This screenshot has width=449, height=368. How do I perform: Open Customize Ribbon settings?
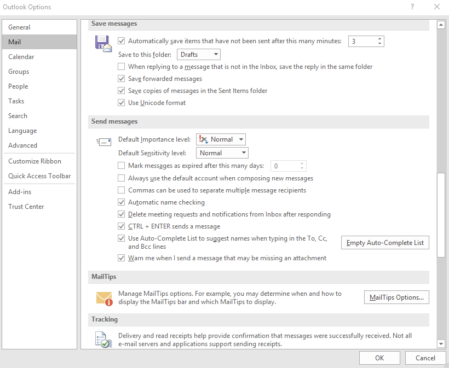pos(39,161)
